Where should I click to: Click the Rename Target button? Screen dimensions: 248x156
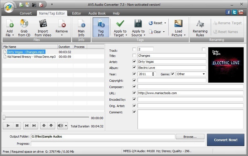click(x=227, y=23)
